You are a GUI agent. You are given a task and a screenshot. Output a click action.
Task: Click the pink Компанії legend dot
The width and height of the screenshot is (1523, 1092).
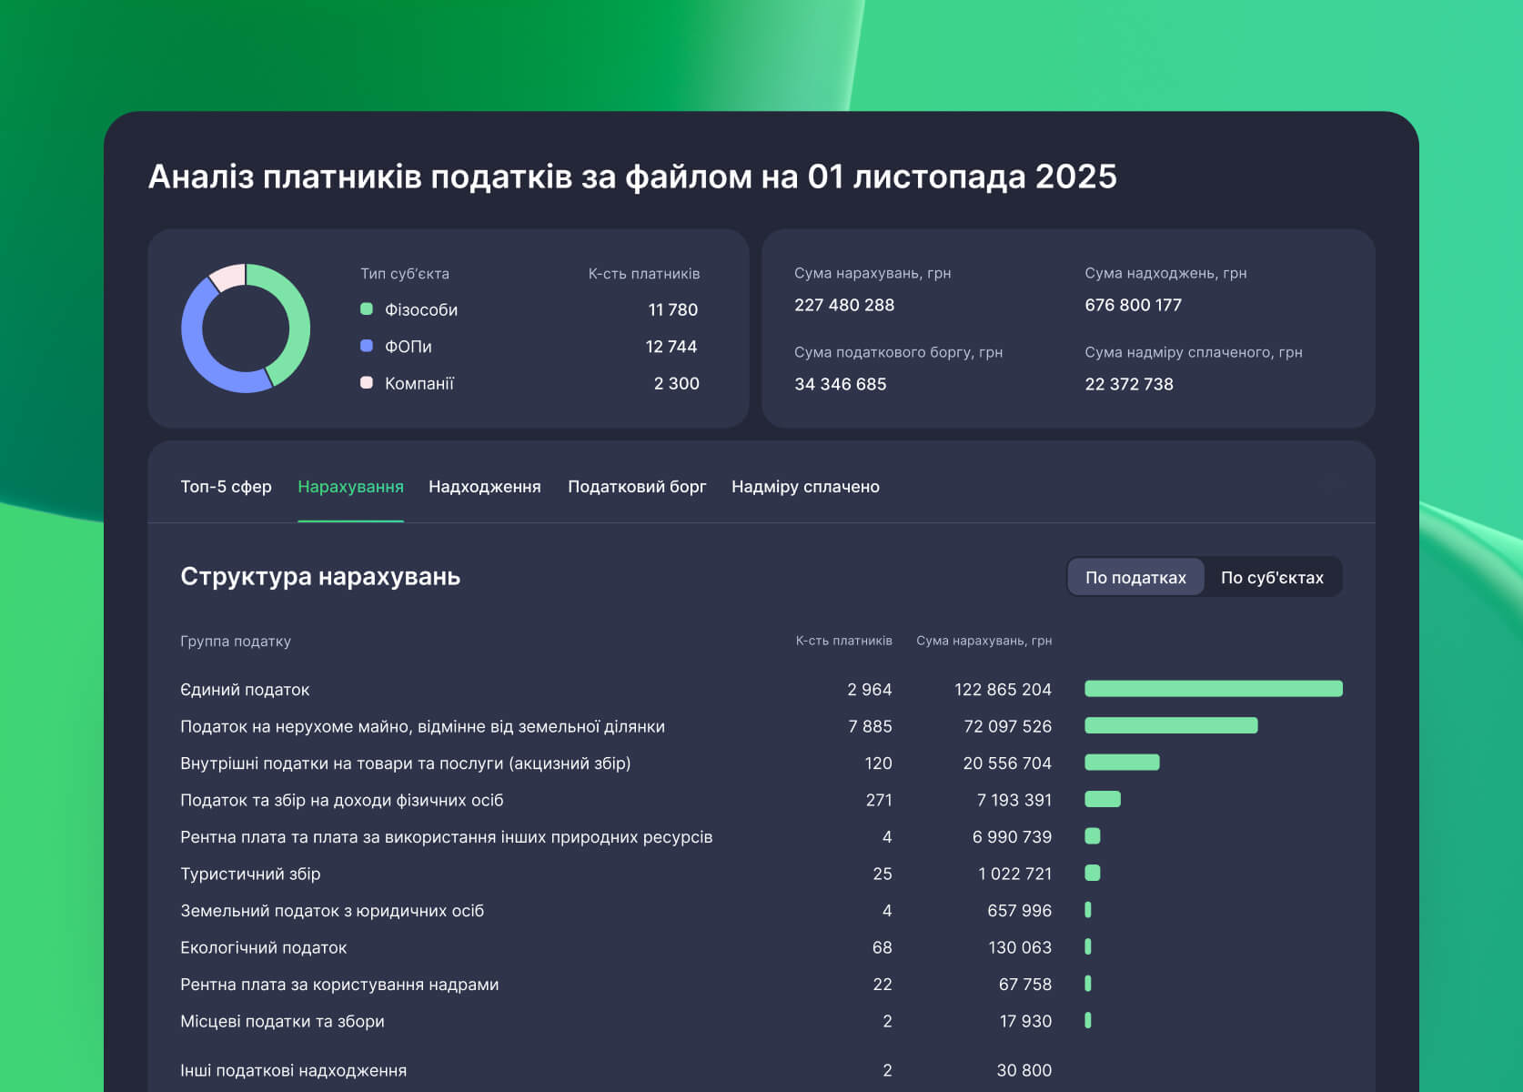click(367, 383)
